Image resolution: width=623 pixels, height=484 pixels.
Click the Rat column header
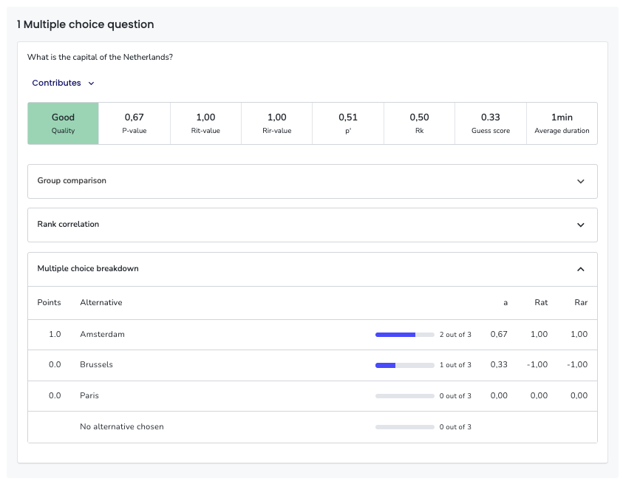pyautogui.click(x=541, y=302)
